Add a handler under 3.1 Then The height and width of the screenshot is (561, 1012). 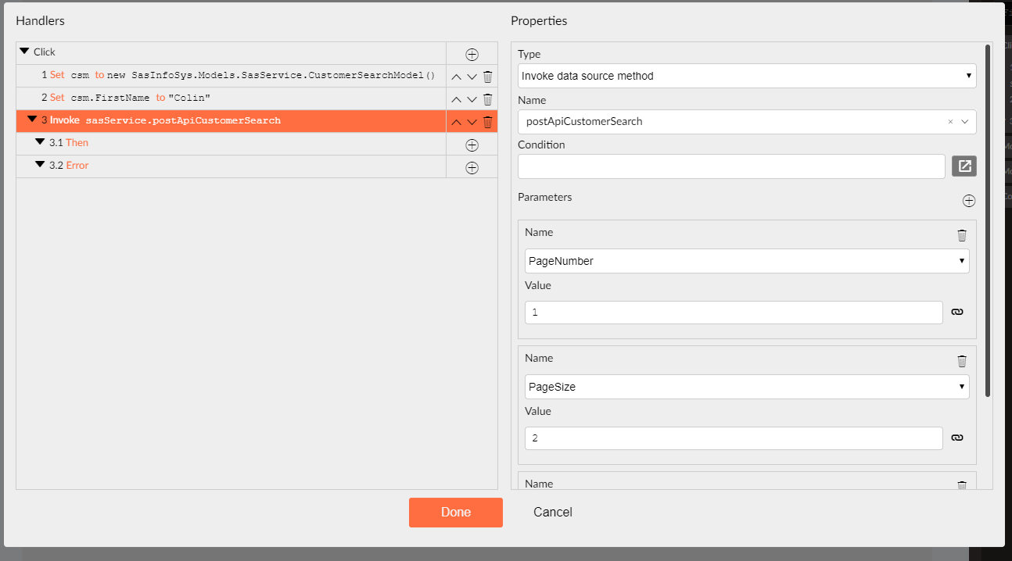(x=472, y=145)
